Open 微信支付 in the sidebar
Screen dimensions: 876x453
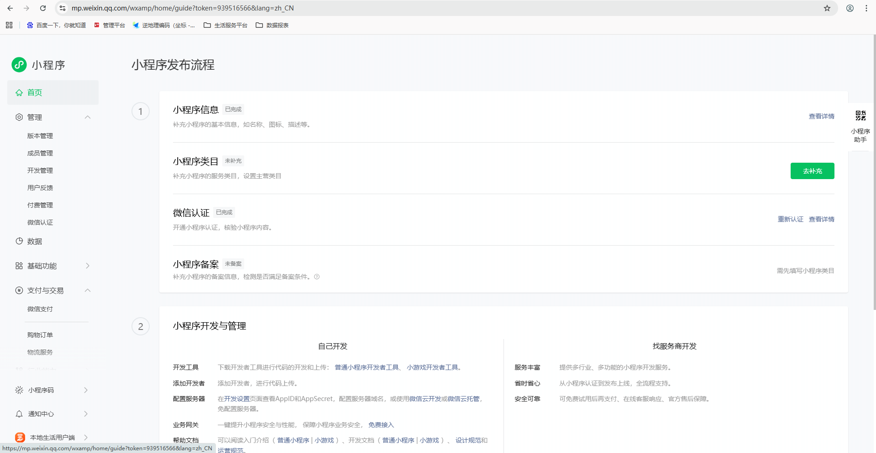[x=40, y=309]
